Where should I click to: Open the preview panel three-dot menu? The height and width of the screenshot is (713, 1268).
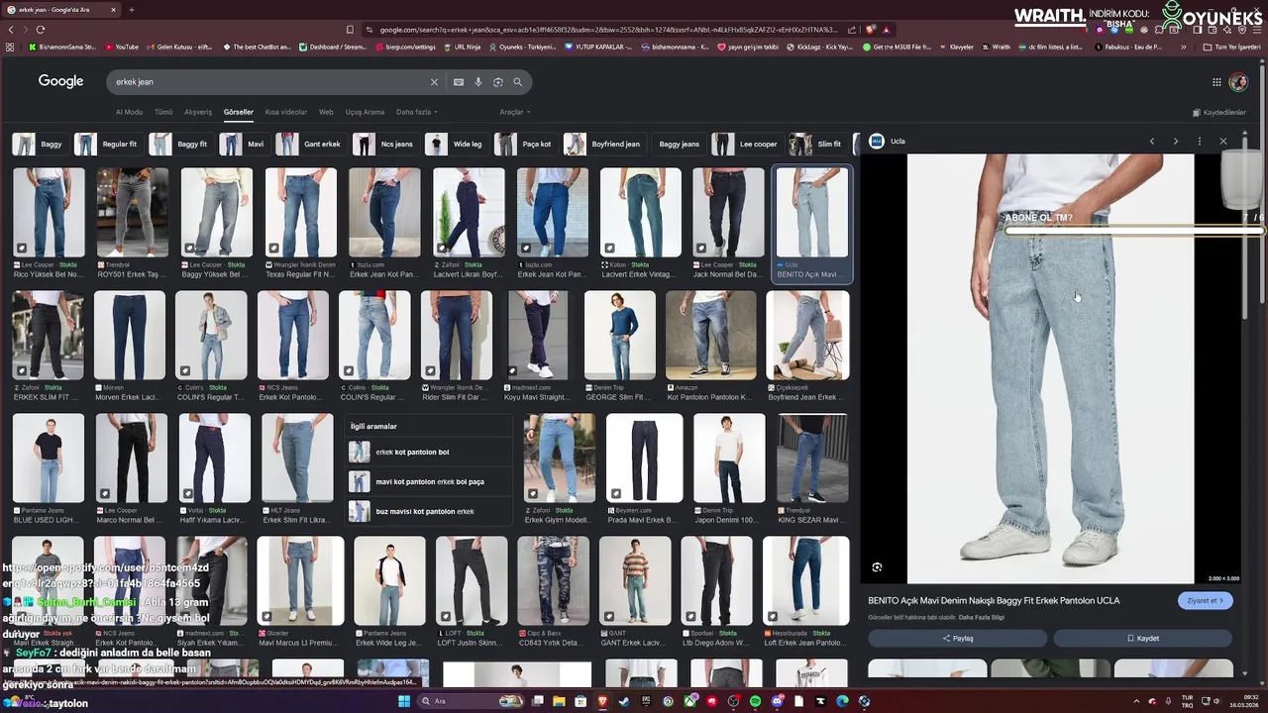tap(1199, 142)
